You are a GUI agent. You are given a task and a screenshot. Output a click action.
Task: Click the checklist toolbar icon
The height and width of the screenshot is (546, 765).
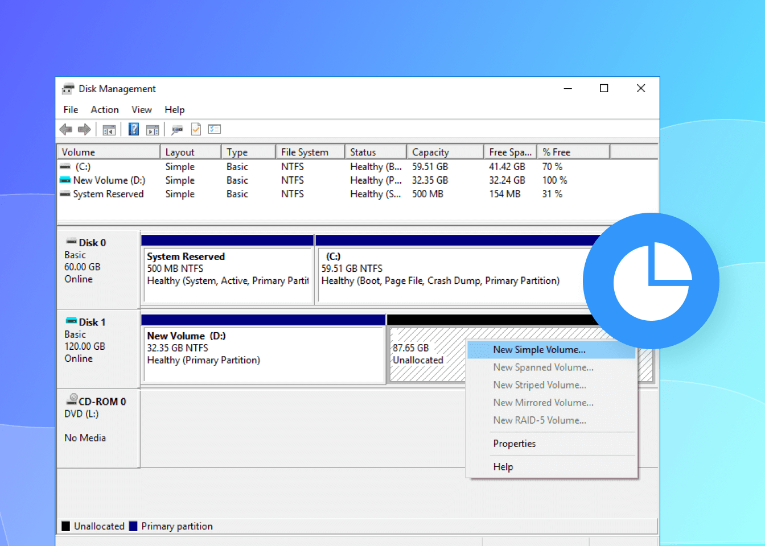pos(215,129)
